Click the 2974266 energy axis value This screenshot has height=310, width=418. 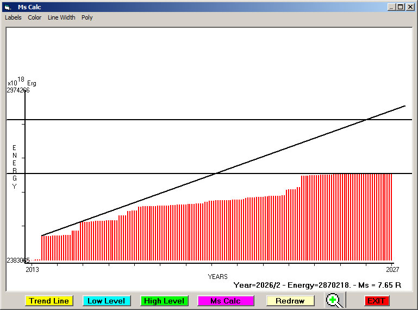[x=18, y=90]
